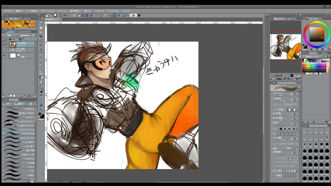
Task: Select the Blend droplet tool
Action: tap(41, 77)
